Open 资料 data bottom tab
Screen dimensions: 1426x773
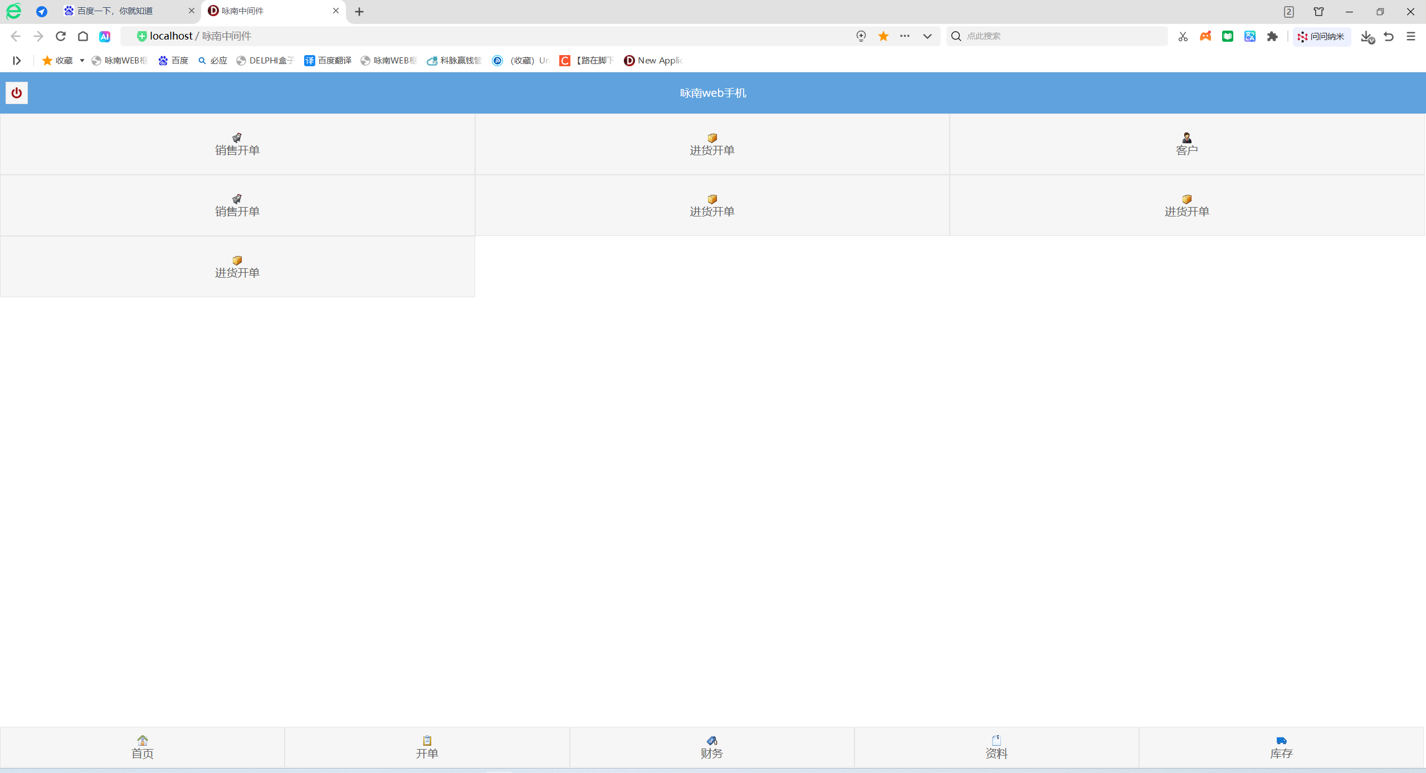996,747
